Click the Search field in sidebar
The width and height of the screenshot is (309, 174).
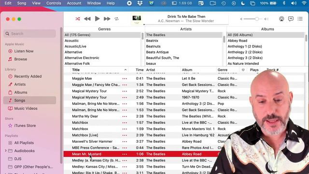pos(29,33)
